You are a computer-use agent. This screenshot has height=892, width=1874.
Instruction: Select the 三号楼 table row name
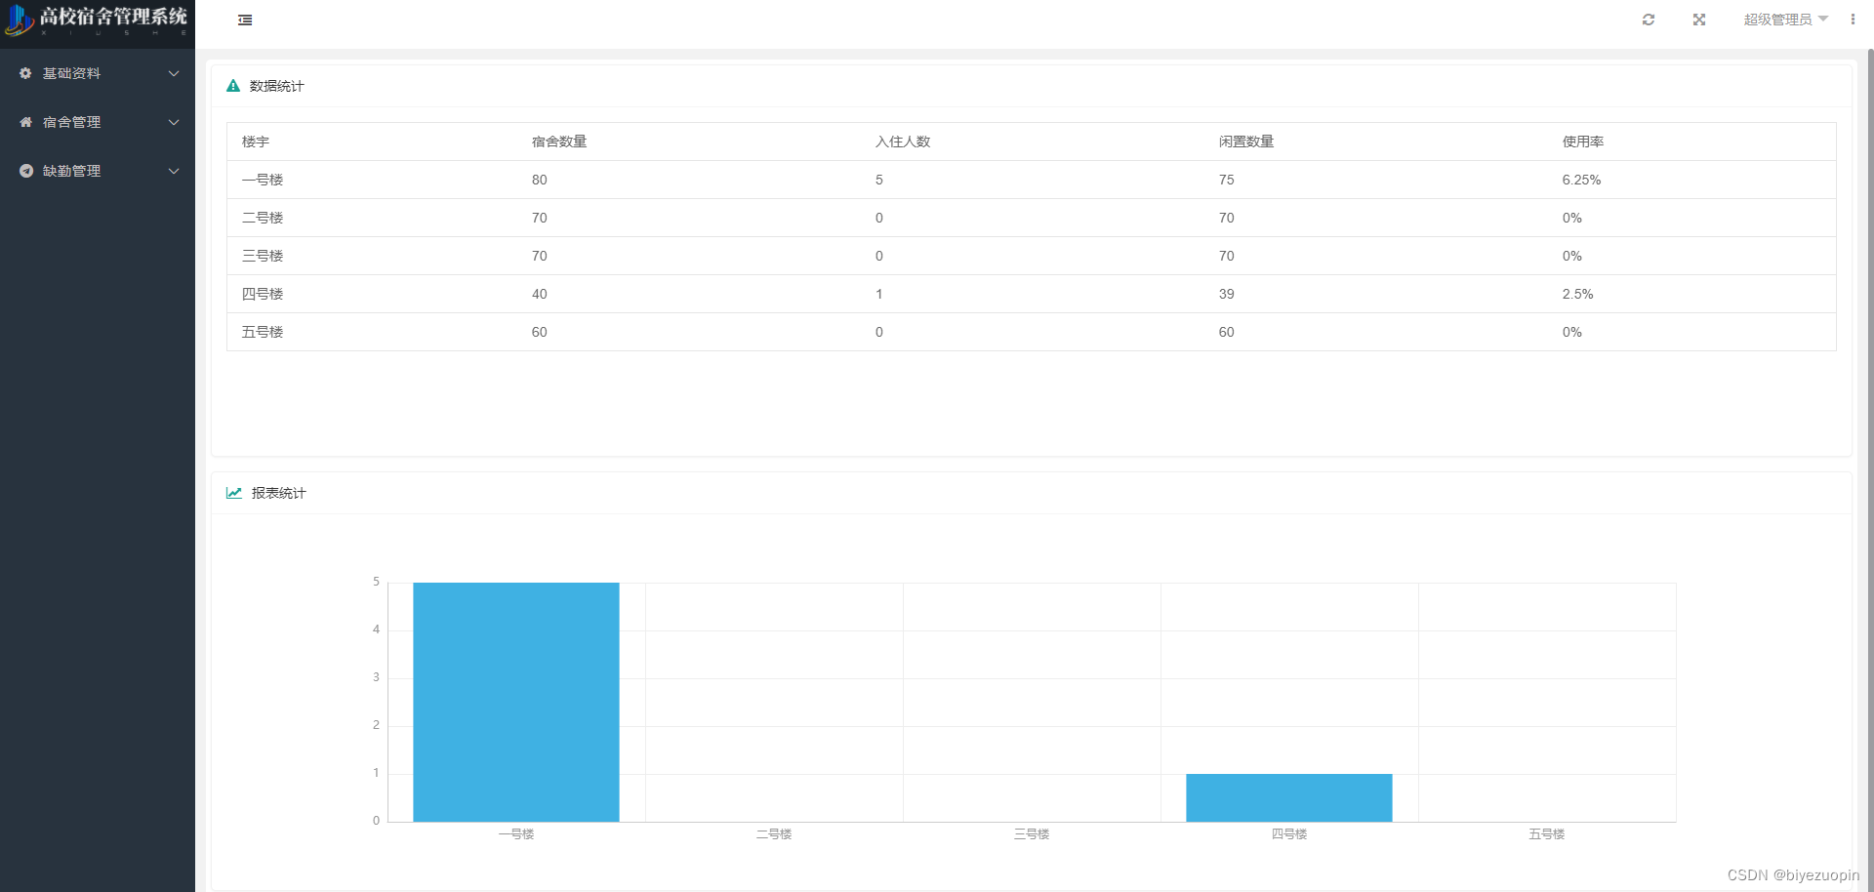point(263,256)
